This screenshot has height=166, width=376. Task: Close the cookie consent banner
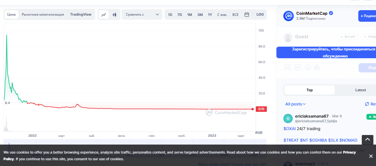pos(371,156)
